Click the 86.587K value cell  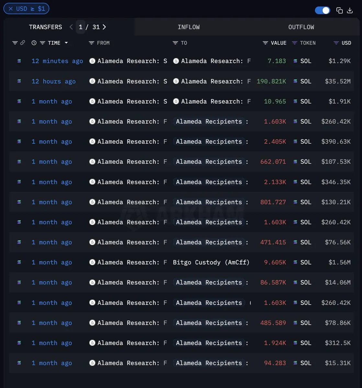pos(273,282)
